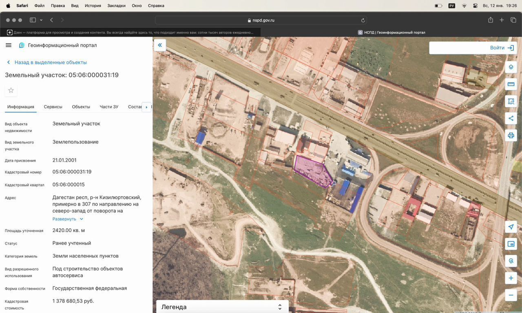The height and width of the screenshot is (313, 522).
Task: Add the land plot to favorites with the star
Action: (11, 90)
